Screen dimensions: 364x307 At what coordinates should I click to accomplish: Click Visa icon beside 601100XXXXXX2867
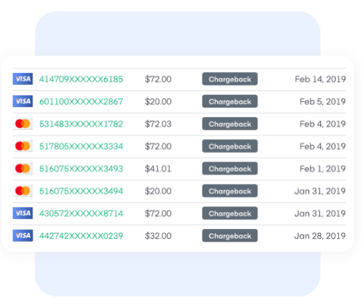click(23, 101)
